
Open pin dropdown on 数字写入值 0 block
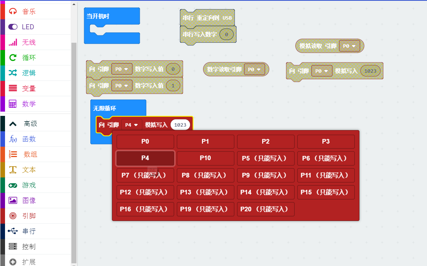(122, 69)
